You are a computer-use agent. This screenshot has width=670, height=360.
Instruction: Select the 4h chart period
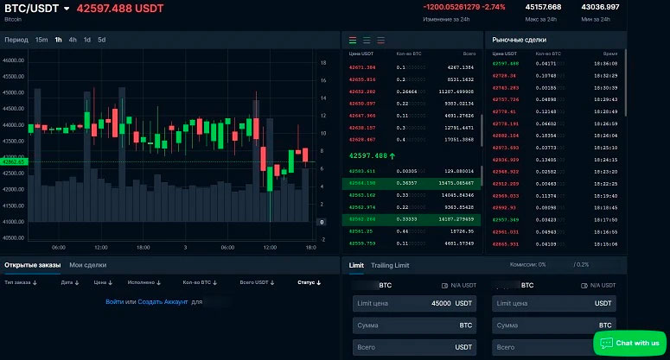[73, 40]
